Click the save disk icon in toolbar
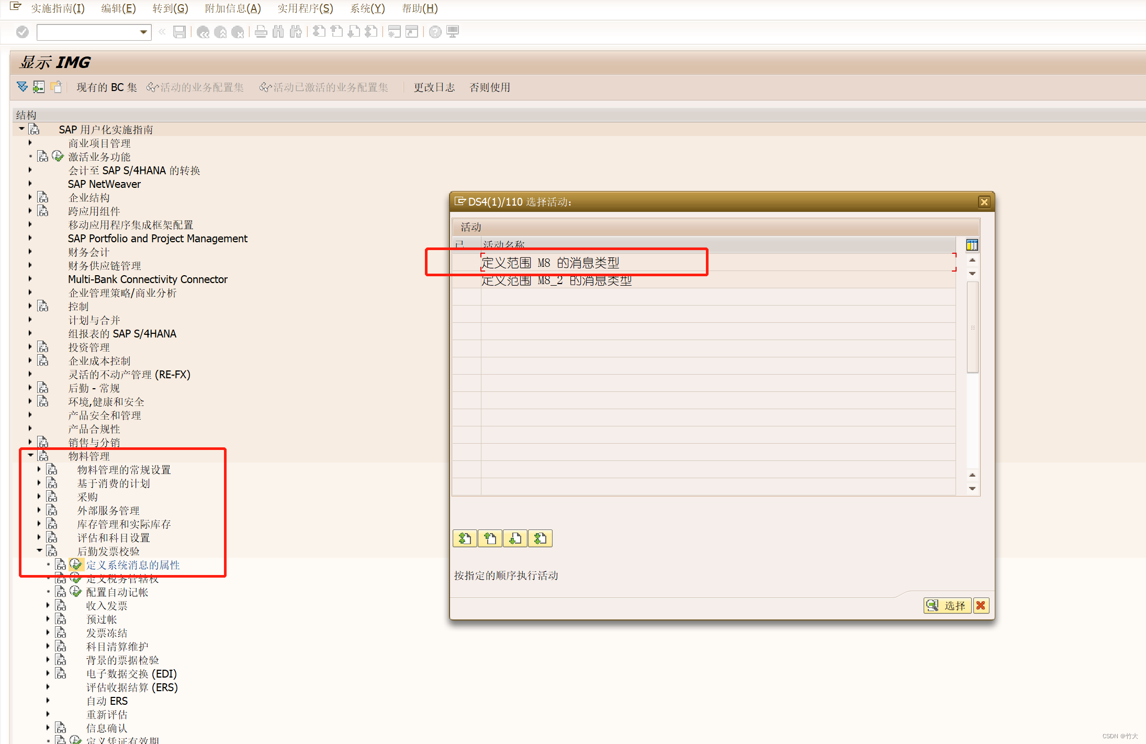The height and width of the screenshot is (744, 1146). click(x=179, y=32)
